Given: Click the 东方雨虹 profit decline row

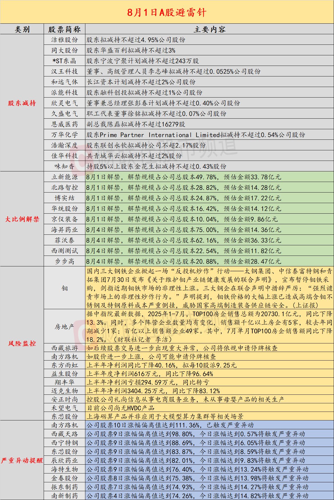Looking at the screenshot, I should pyautogui.click(x=210, y=365).
